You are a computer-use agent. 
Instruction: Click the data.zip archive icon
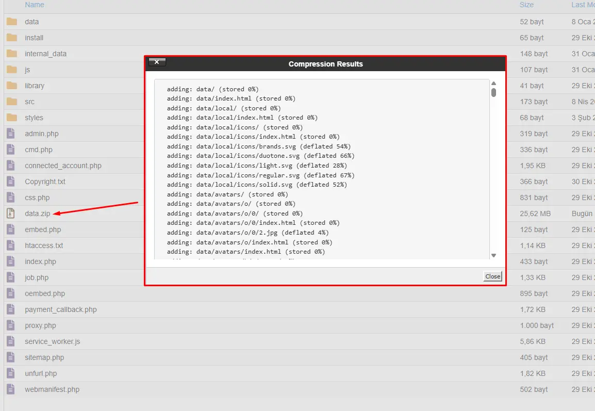[x=11, y=213]
